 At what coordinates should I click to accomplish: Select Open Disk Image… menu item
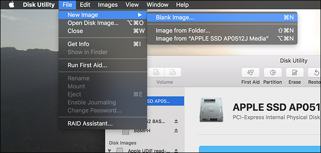pos(103,23)
